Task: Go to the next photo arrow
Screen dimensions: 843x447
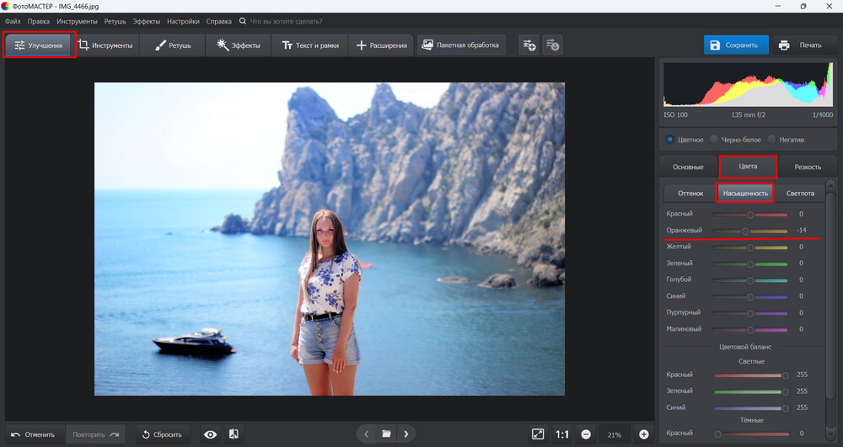Action: coord(405,434)
